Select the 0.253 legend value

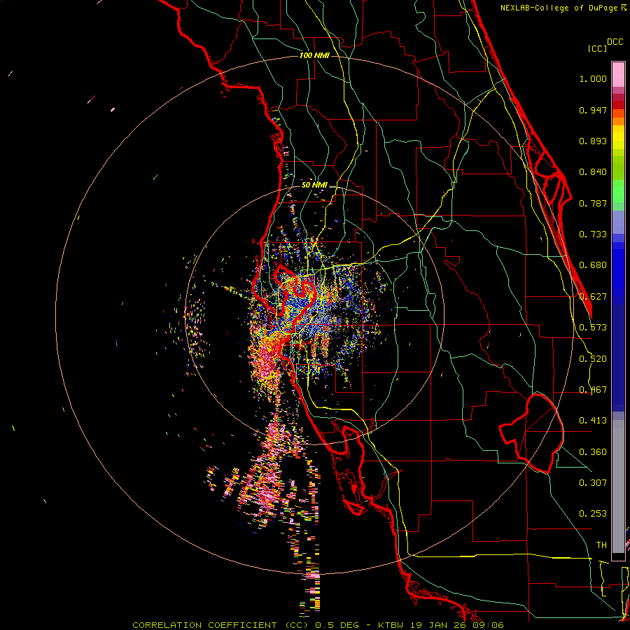tap(593, 514)
